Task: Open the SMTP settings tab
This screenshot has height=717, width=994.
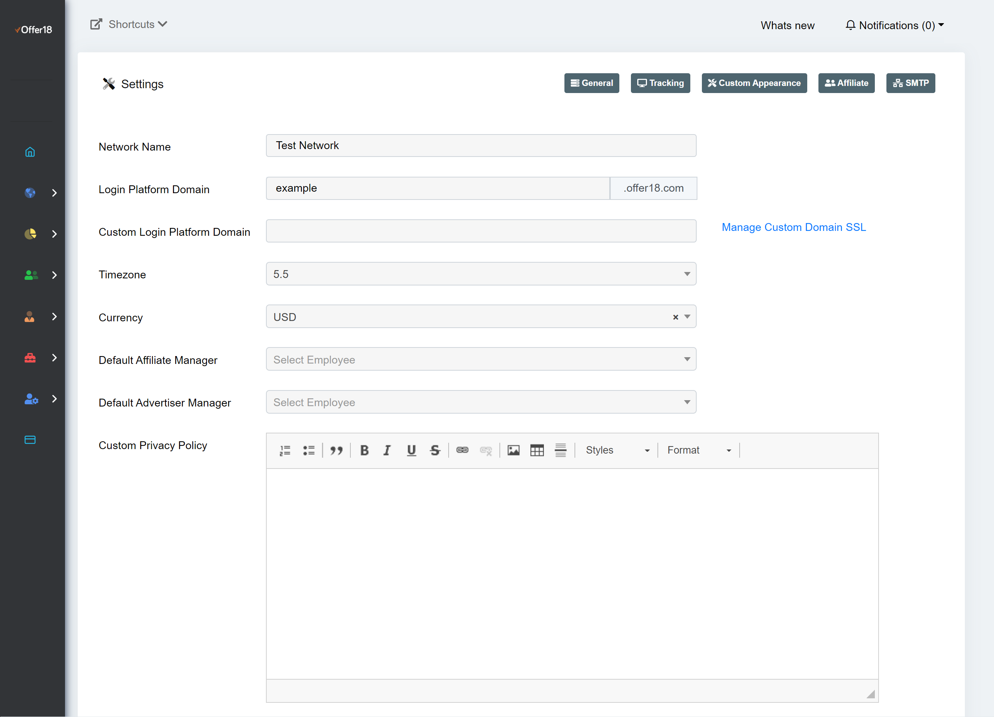Action: point(910,83)
